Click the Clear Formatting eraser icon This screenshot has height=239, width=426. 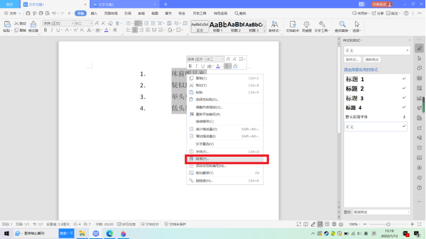[110, 23]
